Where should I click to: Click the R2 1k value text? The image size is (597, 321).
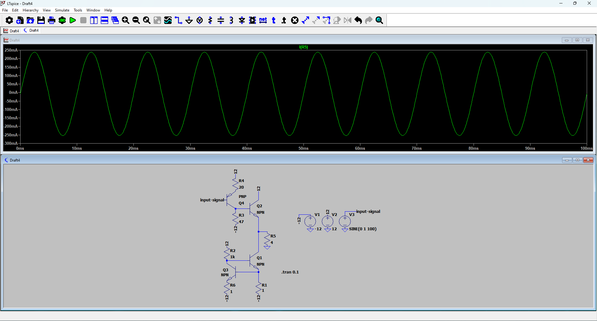(233, 257)
